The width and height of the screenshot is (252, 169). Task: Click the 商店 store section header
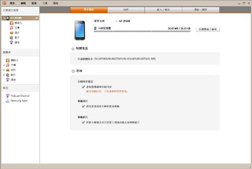click(x=6, y=88)
